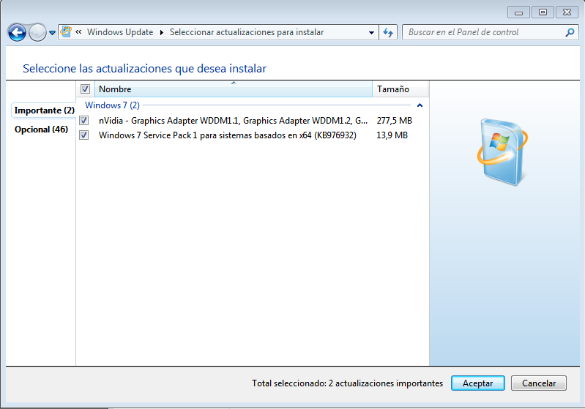Image resolution: width=585 pixels, height=409 pixels.
Task: Click the magnifying glass search icon
Action: click(x=570, y=32)
